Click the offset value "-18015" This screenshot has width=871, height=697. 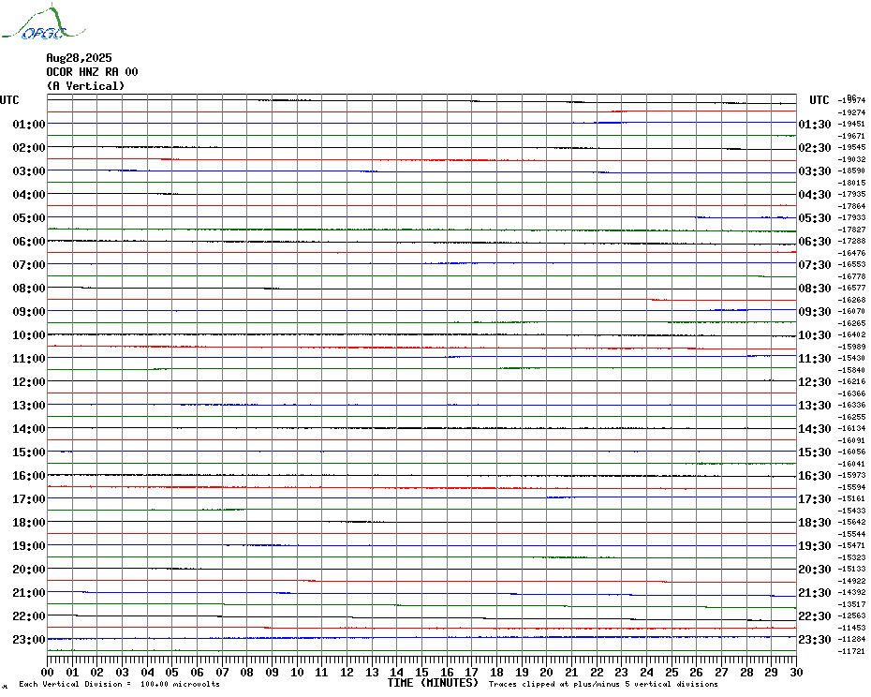pos(851,183)
